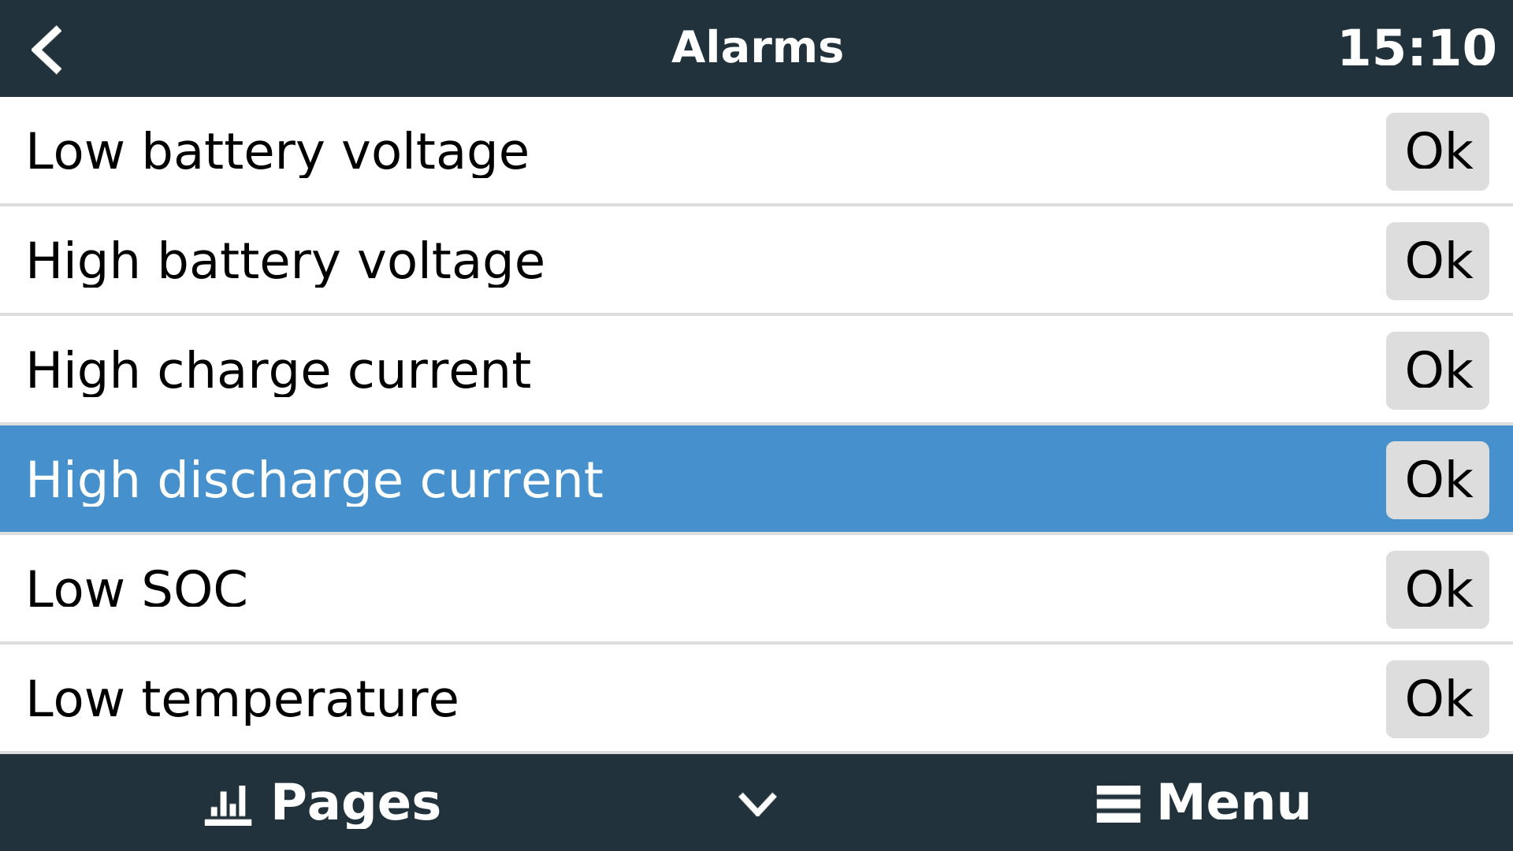Click the back arrow icon

(x=47, y=49)
